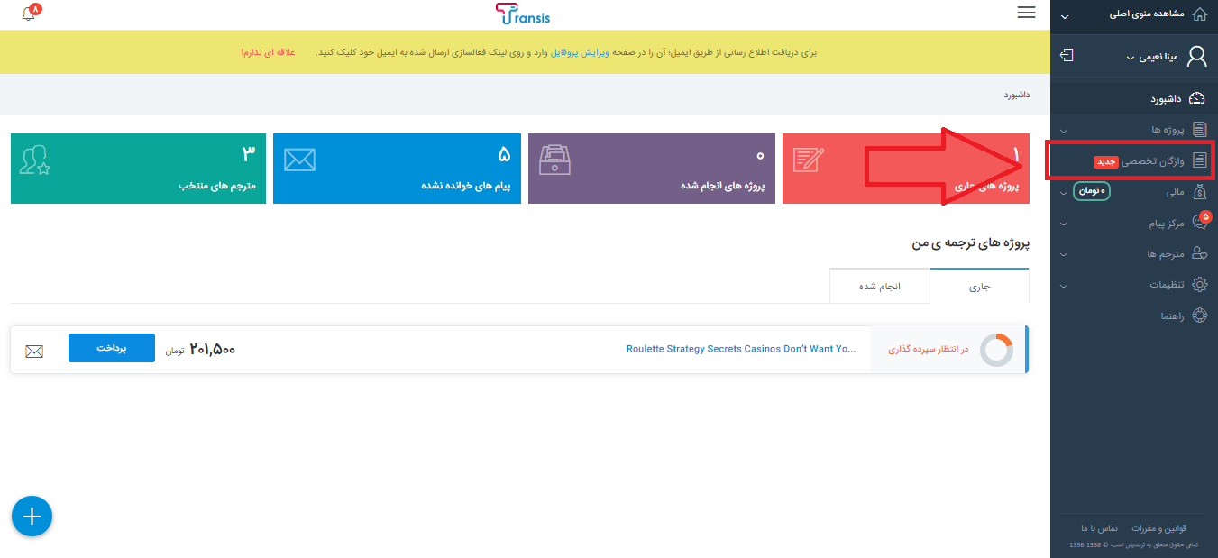
Task: Click the پروژه های ترجمه ی من heading
Action: pyautogui.click(x=971, y=243)
